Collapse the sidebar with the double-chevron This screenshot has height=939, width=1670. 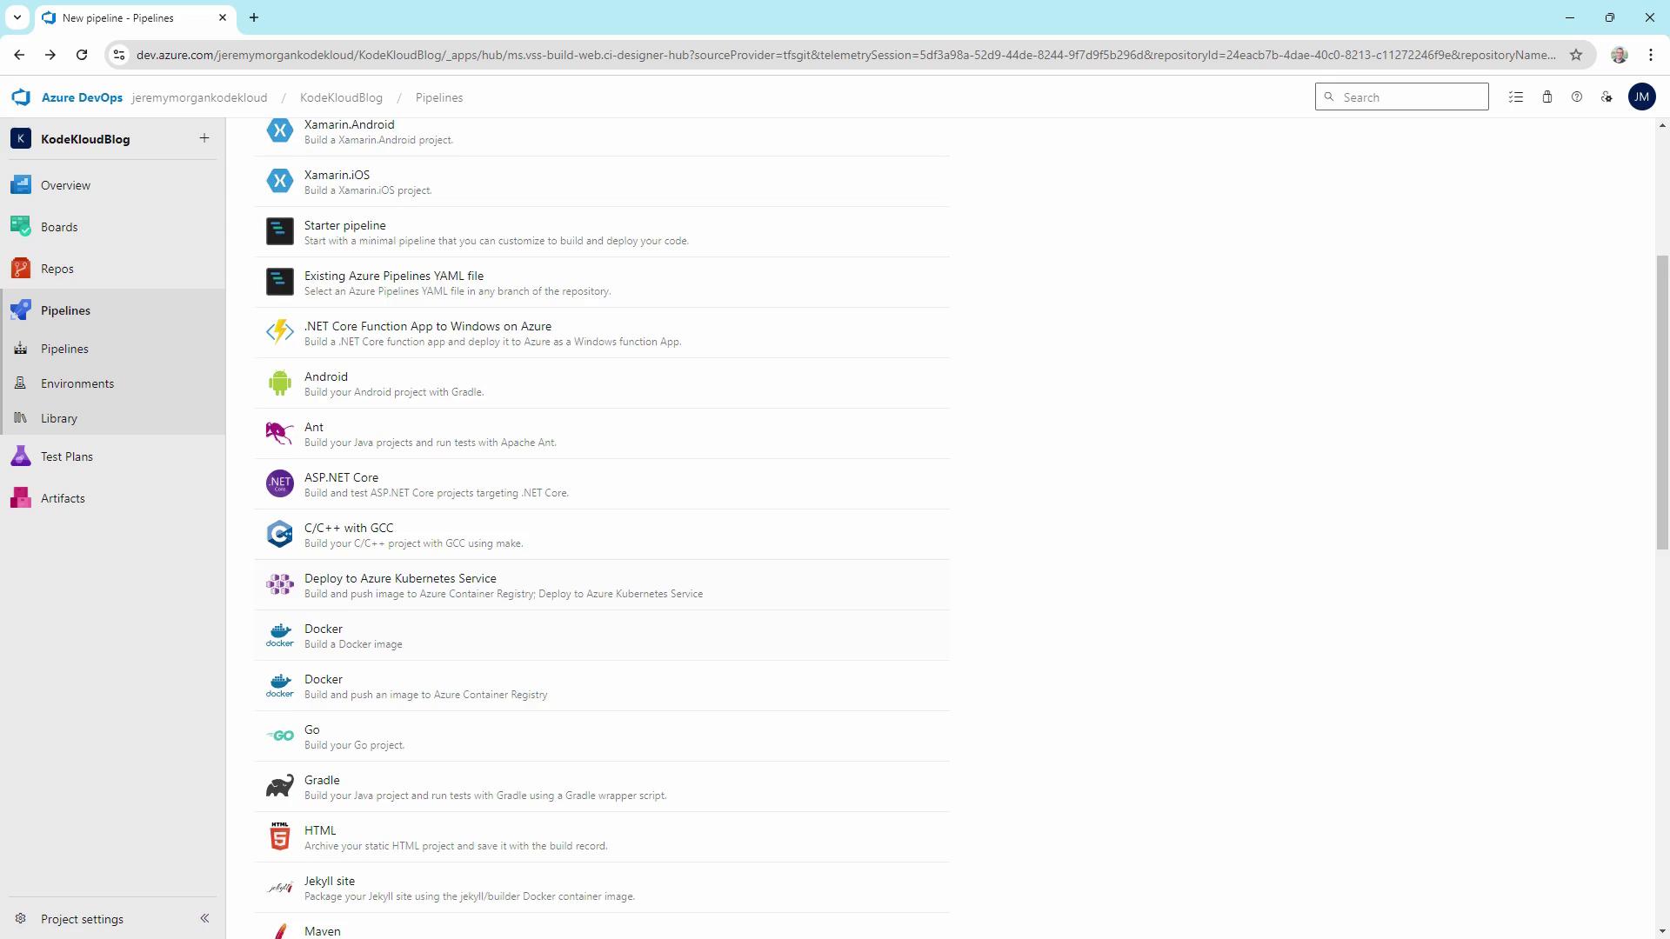tap(204, 918)
